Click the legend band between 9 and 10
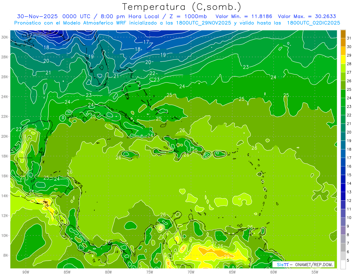This screenshot has height=276, width=357. tap(343, 222)
